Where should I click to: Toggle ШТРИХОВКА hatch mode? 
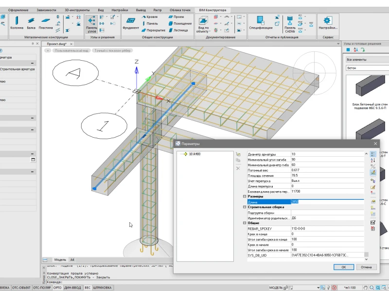click(x=102, y=288)
